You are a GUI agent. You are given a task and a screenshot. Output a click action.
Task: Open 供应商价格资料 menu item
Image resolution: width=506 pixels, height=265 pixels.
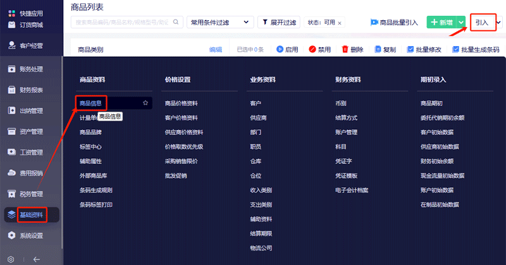[x=184, y=132]
